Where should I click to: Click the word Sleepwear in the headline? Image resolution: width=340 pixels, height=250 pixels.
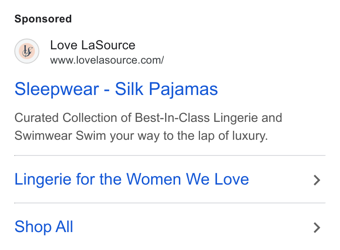pos(57,89)
